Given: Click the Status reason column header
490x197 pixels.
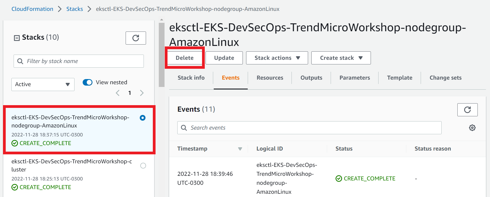Looking at the screenshot, I should 433,149.
